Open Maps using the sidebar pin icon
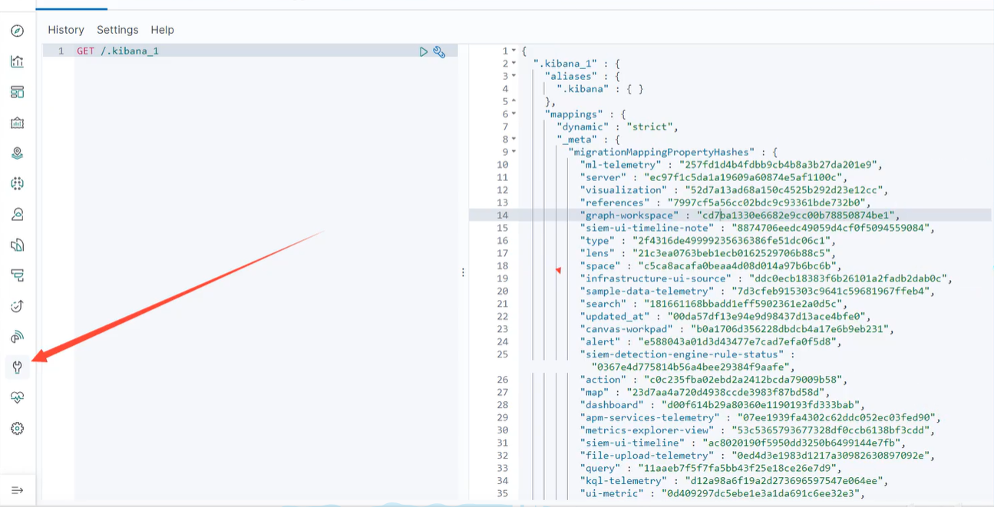This screenshot has height=507, width=994. [17, 153]
